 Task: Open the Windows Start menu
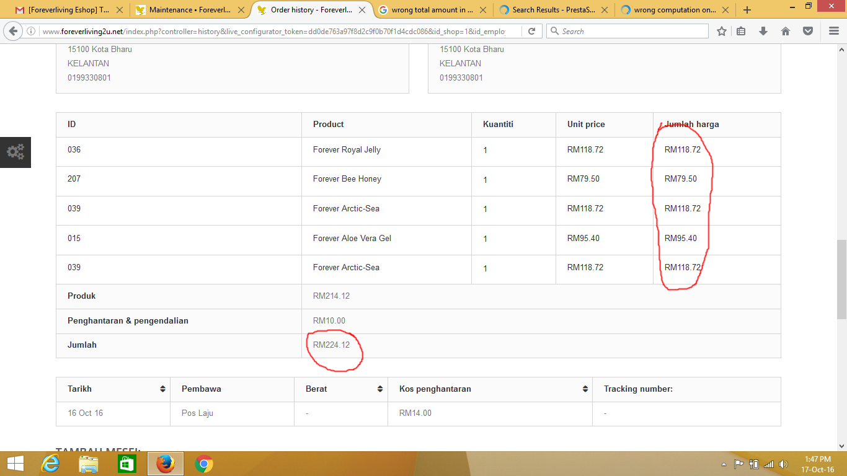tap(16, 464)
